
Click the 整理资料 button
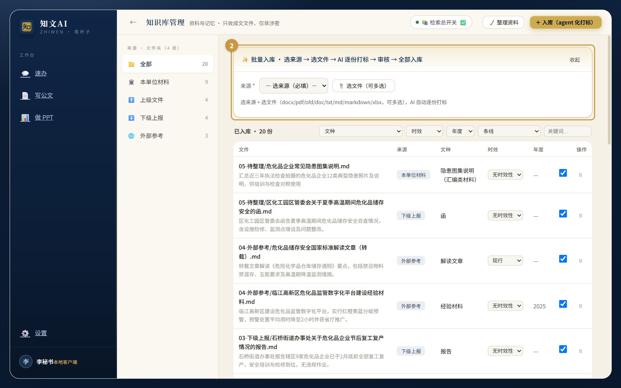point(503,22)
